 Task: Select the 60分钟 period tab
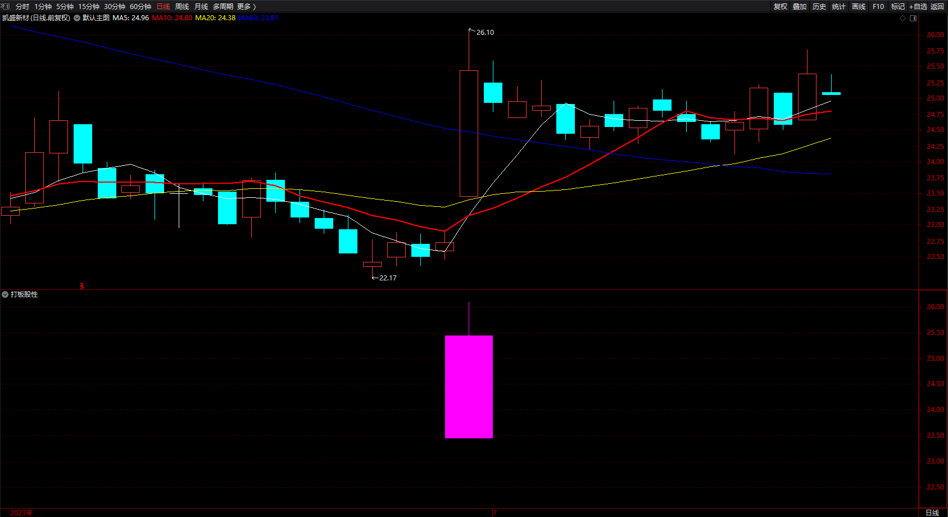tap(140, 7)
